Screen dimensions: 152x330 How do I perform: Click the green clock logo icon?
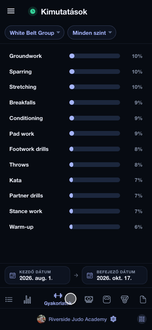tap(33, 11)
